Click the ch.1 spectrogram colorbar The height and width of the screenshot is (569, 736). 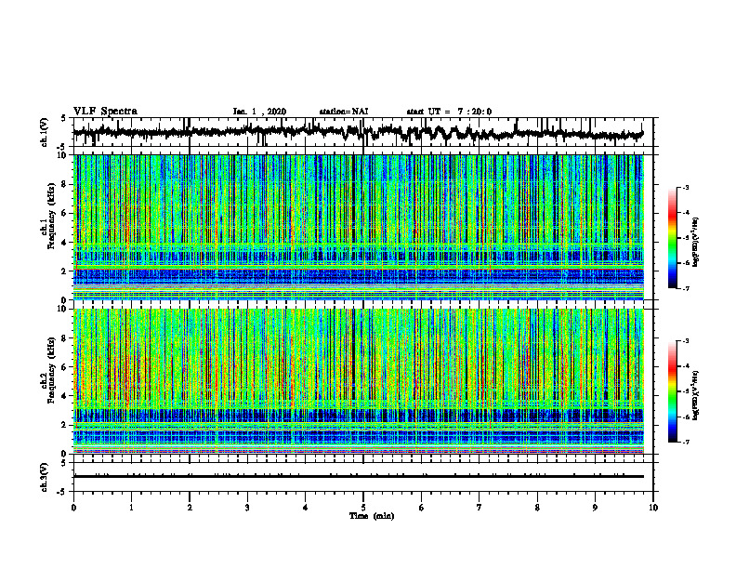coord(673,238)
